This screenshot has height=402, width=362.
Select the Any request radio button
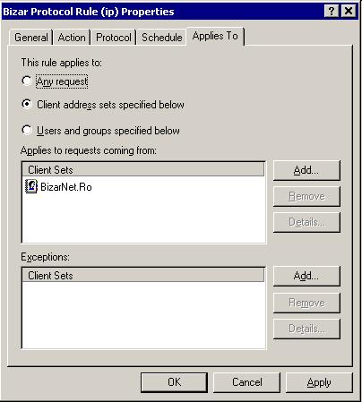coord(27,81)
